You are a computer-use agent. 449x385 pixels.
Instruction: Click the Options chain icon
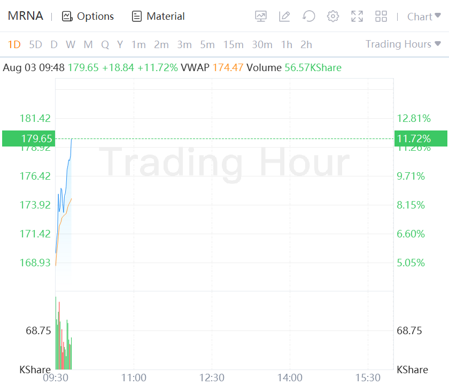(x=67, y=17)
